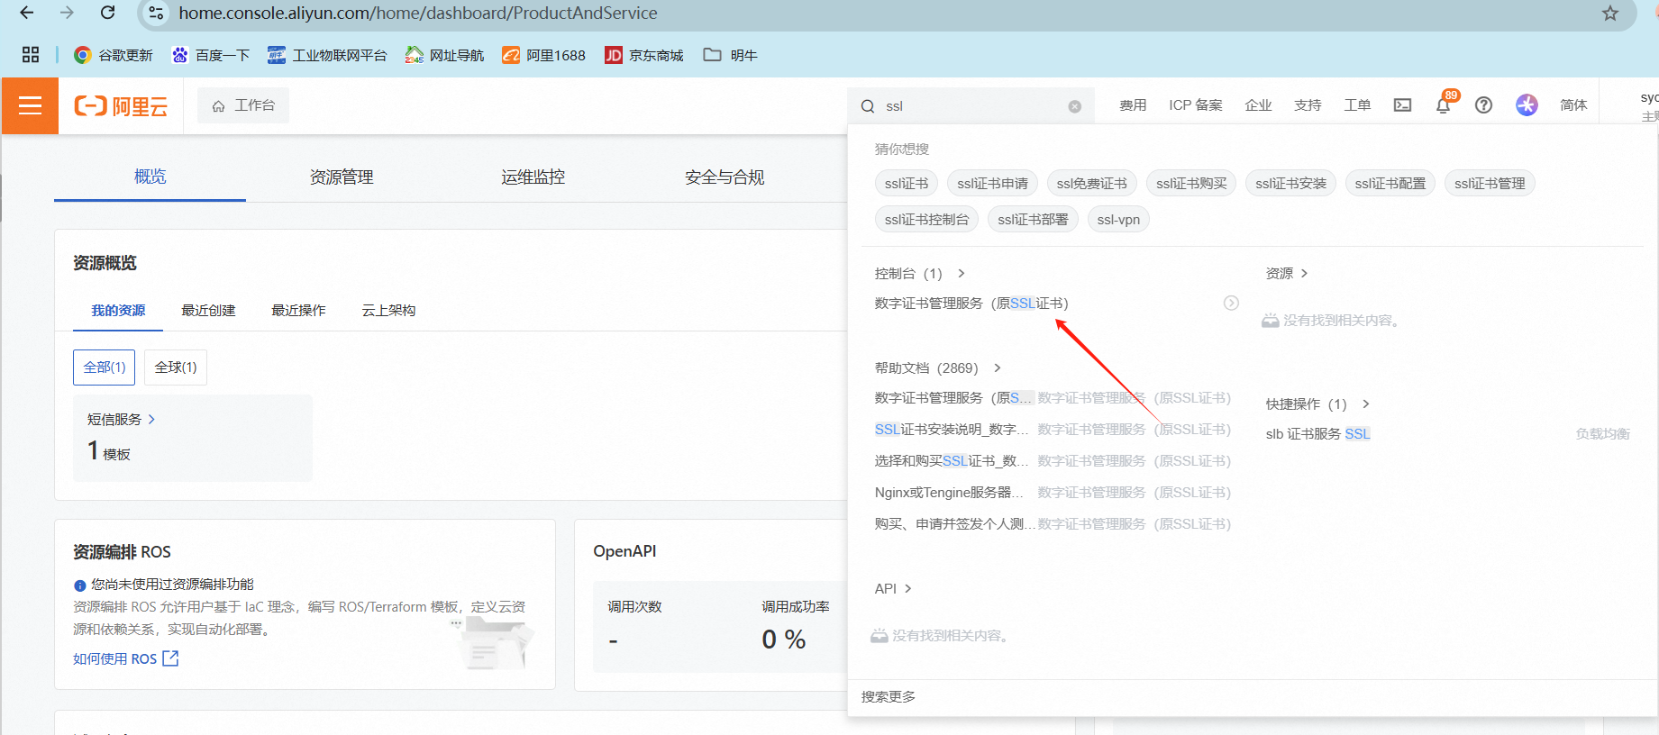Pick the ssl证书申请 suggestion chip

tap(992, 183)
